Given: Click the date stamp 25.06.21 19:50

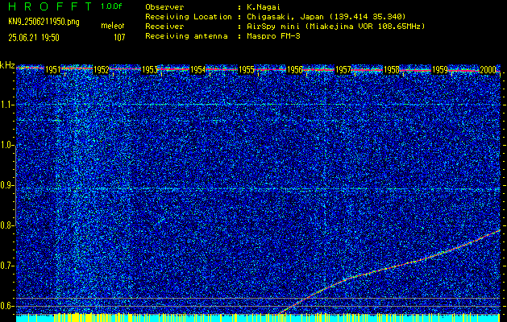Looking at the screenshot, I should (34, 38).
